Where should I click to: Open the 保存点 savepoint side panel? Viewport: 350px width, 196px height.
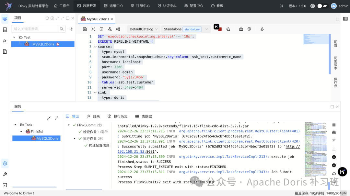tap(335, 82)
